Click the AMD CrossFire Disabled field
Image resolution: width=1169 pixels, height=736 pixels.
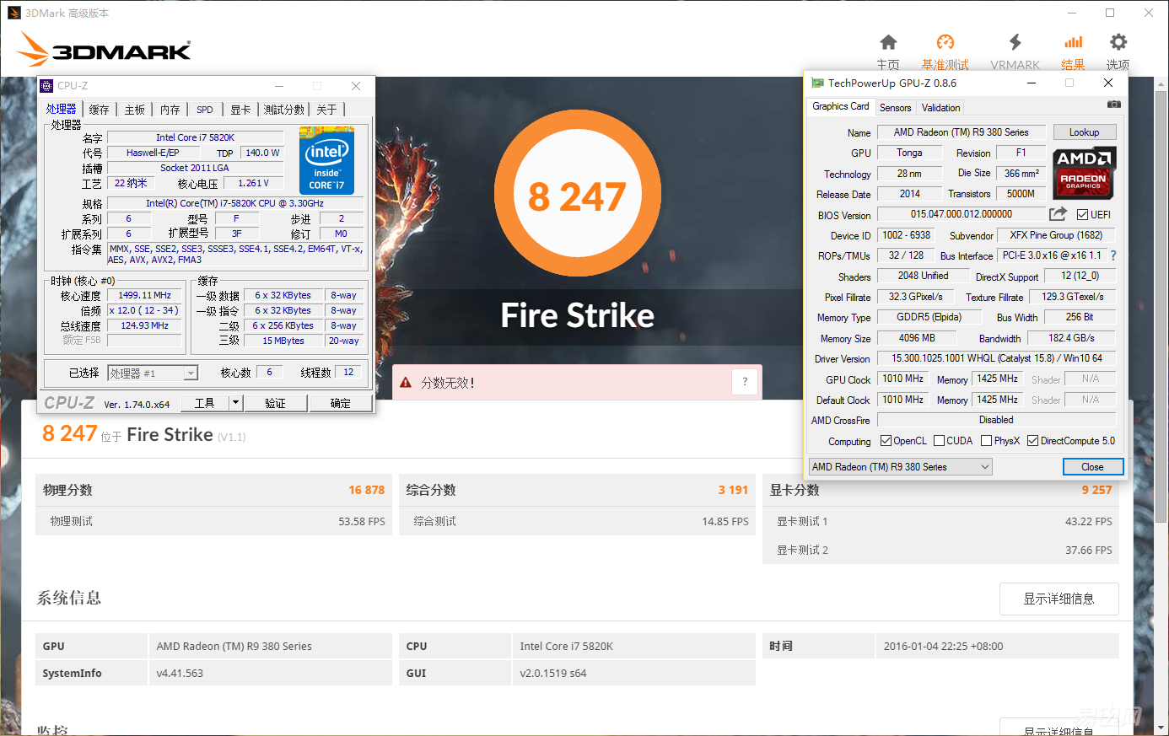click(x=997, y=420)
